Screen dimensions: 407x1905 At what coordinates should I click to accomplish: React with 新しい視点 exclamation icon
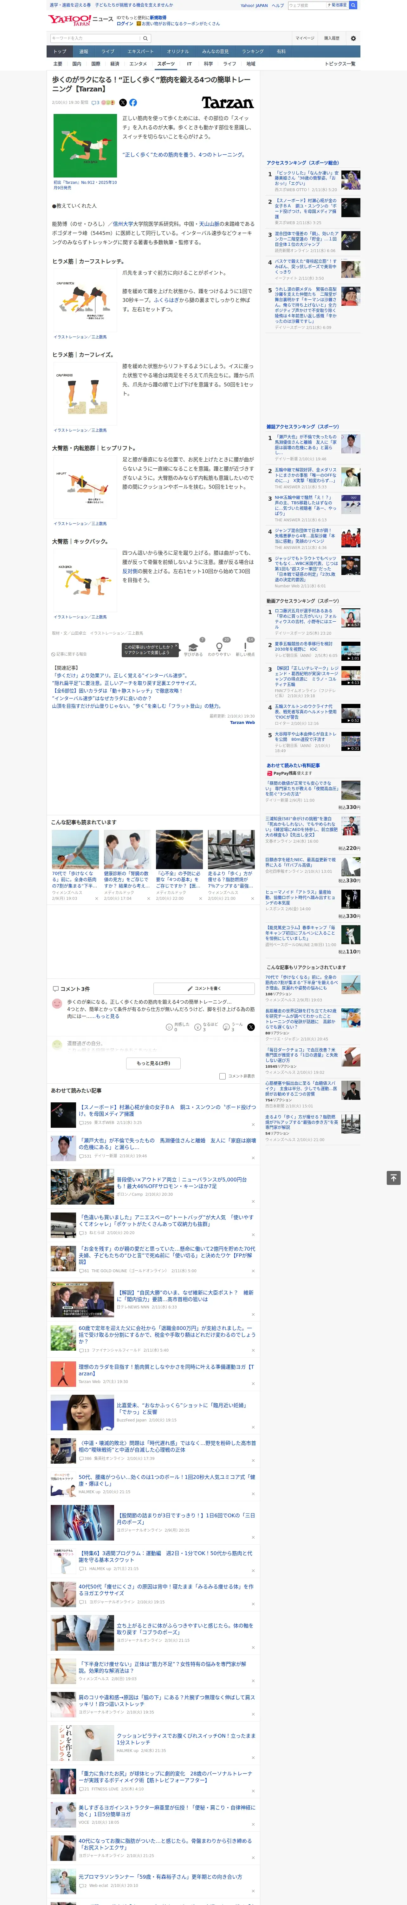click(x=245, y=646)
